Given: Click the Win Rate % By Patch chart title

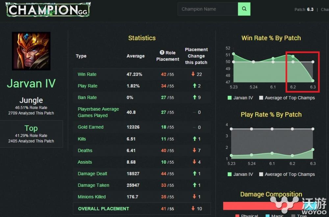Looking at the screenshot, I should coord(271,38).
